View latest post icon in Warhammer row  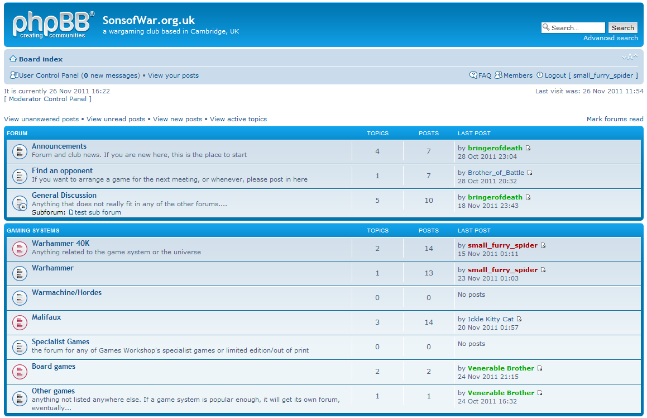(x=543, y=270)
